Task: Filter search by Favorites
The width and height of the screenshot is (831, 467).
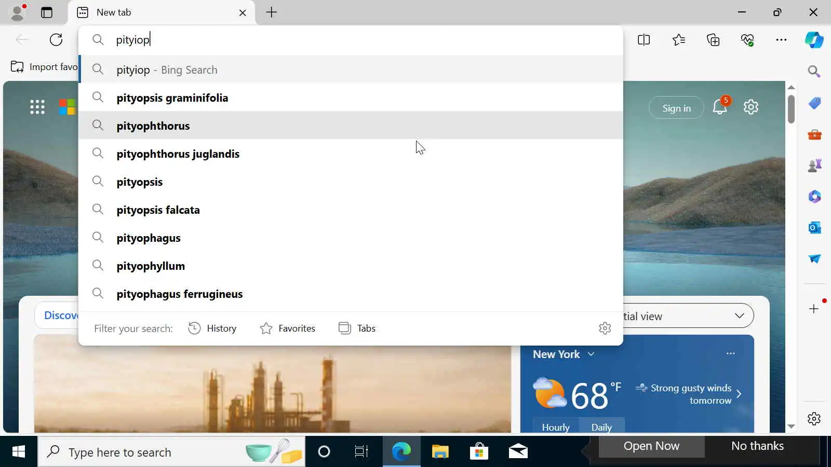Action: tap(288, 328)
